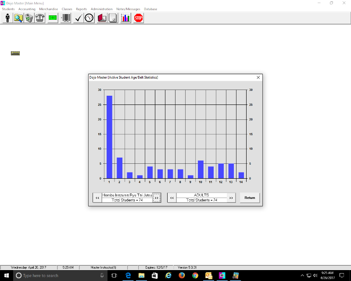Open the Notes/Messages menu

pyautogui.click(x=128, y=9)
